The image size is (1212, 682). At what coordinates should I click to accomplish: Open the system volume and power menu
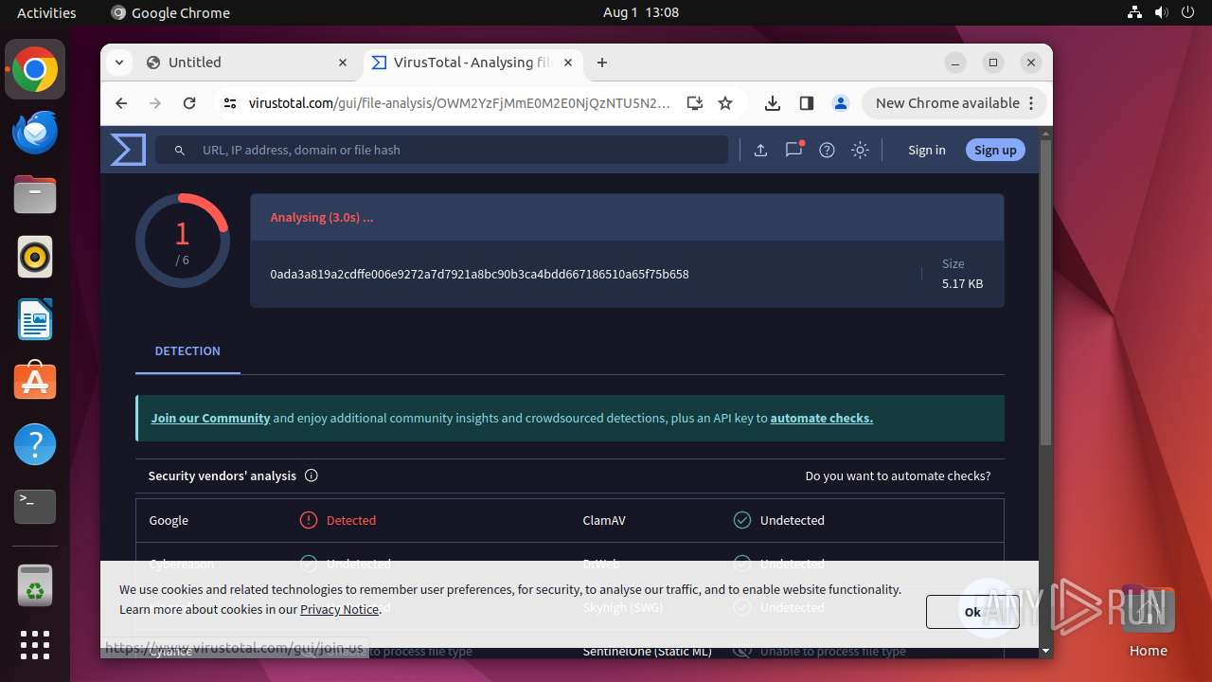coord(1161,12)
